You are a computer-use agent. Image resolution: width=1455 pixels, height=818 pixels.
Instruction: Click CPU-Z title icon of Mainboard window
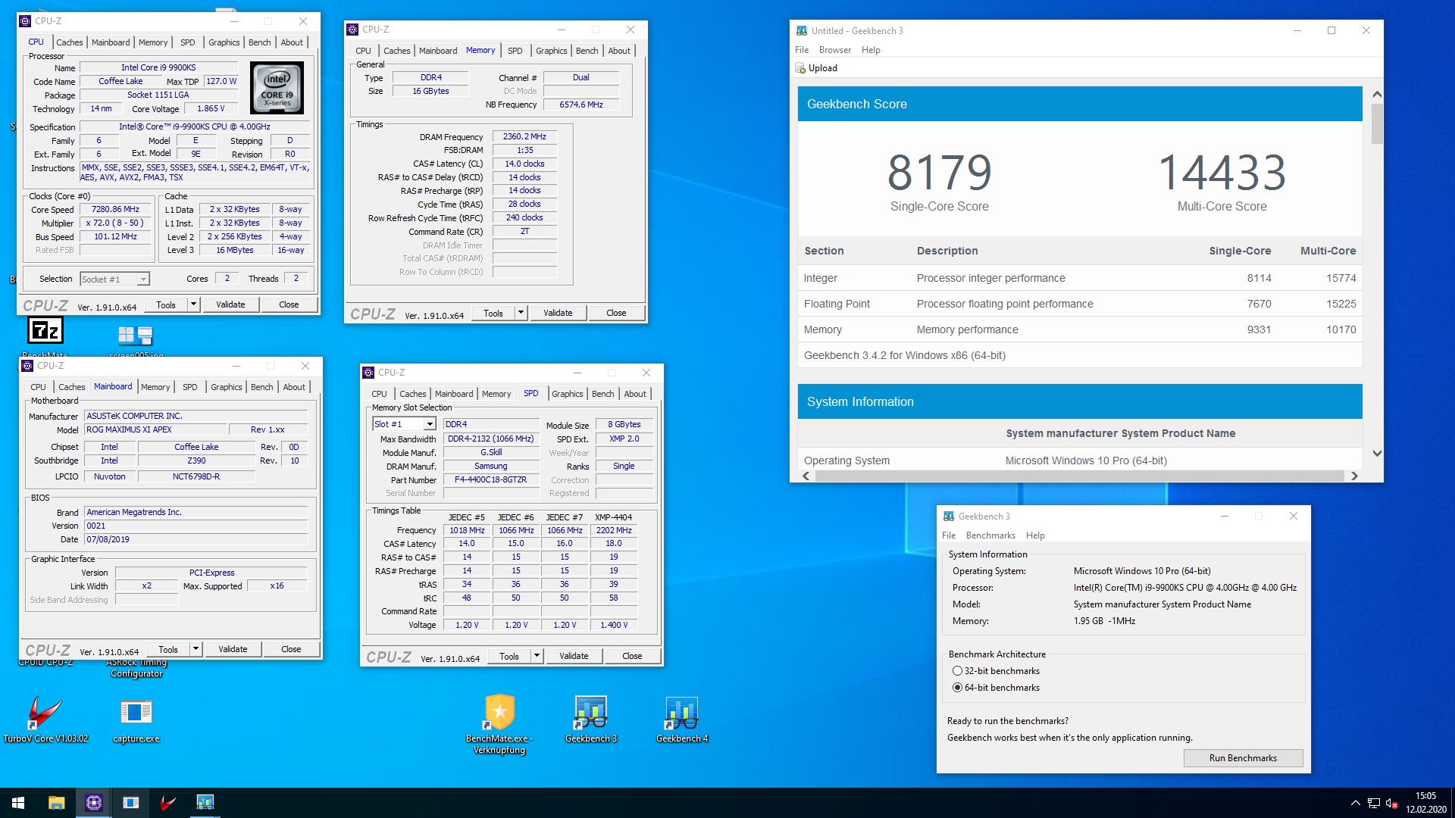pyautogui.click(x=28, y=366)
